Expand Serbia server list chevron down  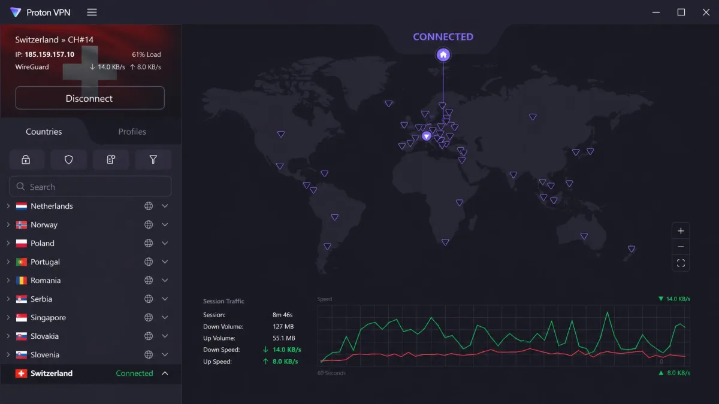pos(165,299)
